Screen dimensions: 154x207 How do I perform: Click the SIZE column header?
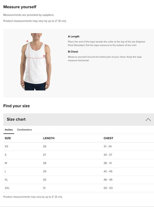[8, 138]
